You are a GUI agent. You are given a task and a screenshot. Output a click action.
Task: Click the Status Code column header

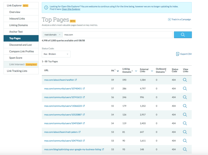click(x=175, y=70)
